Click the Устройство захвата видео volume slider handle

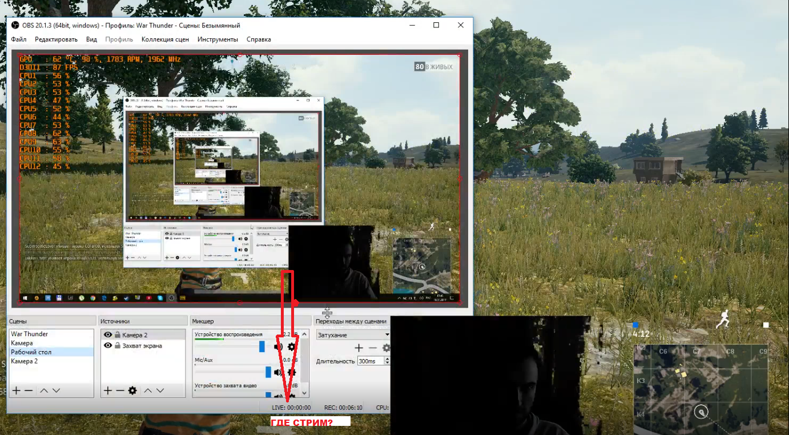click(x=268, y=394)
